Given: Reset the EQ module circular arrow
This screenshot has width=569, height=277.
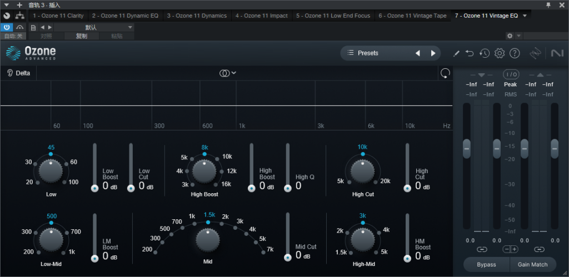Looking at the screenshot, I should [x=445, y=73].
